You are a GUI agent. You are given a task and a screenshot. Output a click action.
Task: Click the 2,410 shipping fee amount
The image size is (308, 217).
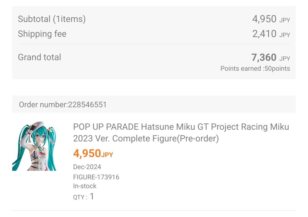pos(264,34)
